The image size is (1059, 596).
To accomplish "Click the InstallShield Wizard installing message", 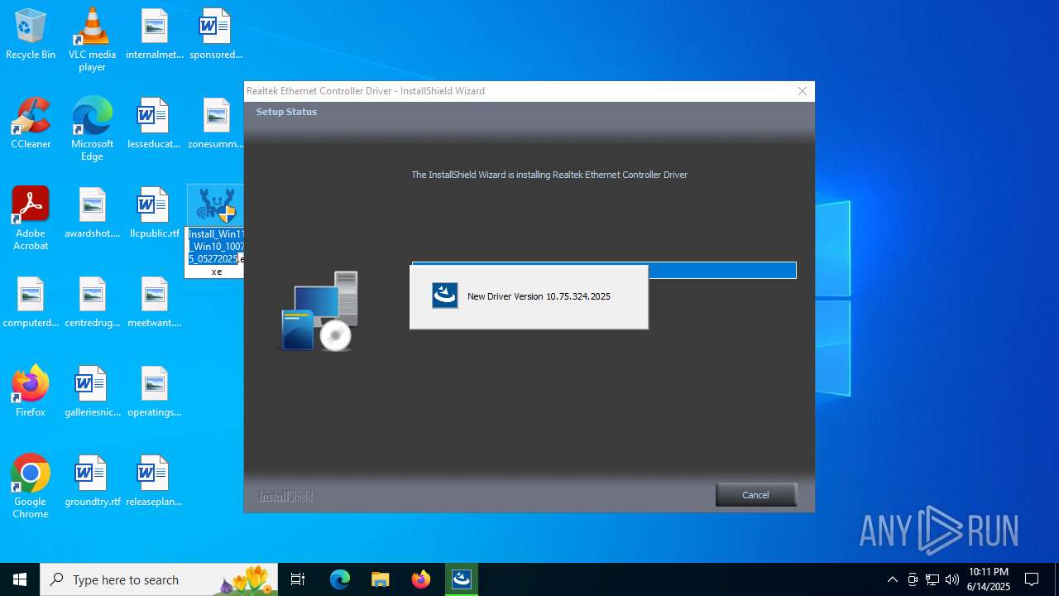I will tap(549, 175).
